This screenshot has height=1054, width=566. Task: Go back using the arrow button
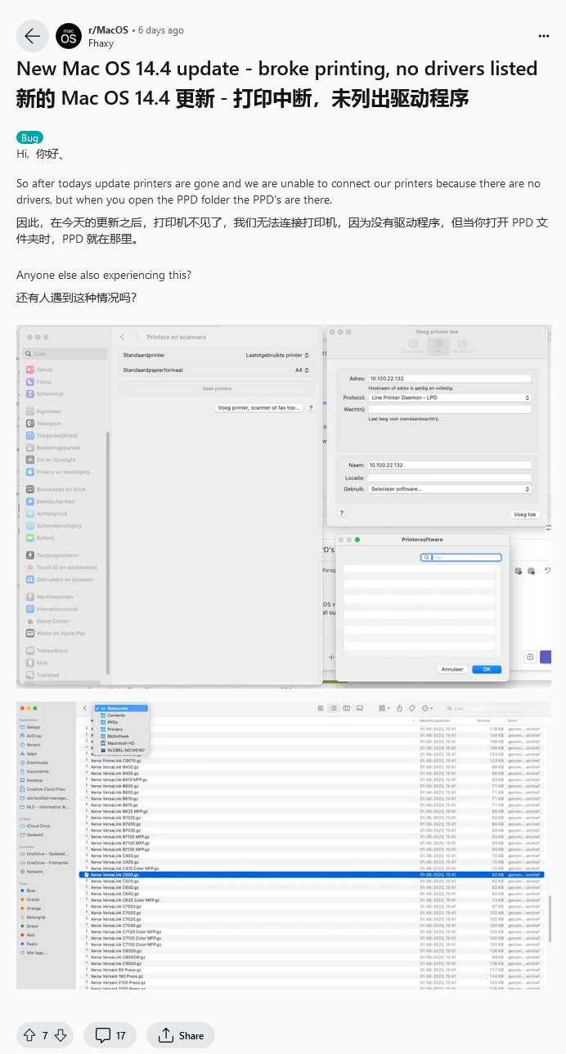coord(32,36)
